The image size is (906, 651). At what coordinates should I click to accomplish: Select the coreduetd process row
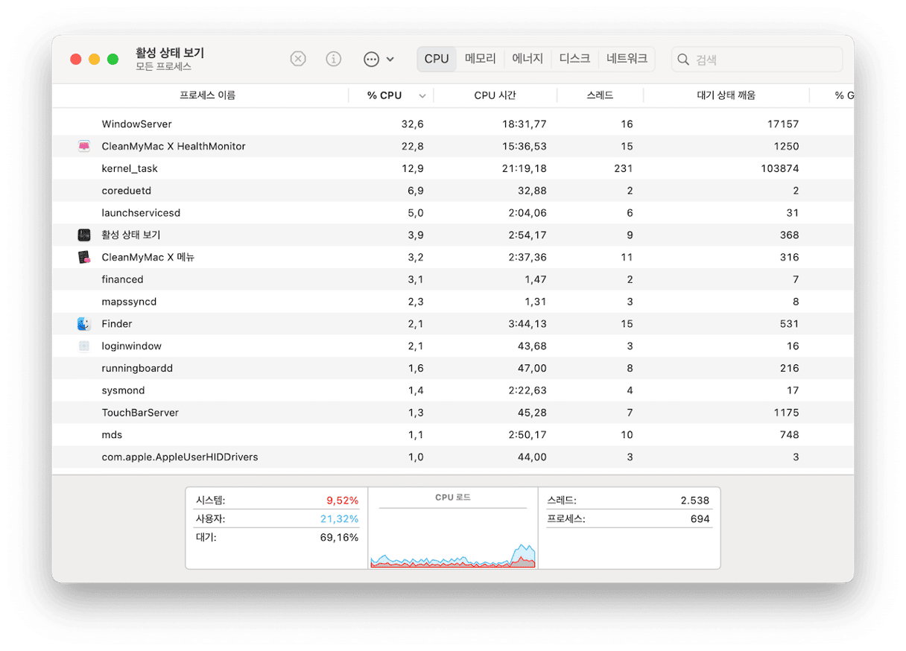click(453, 191)
